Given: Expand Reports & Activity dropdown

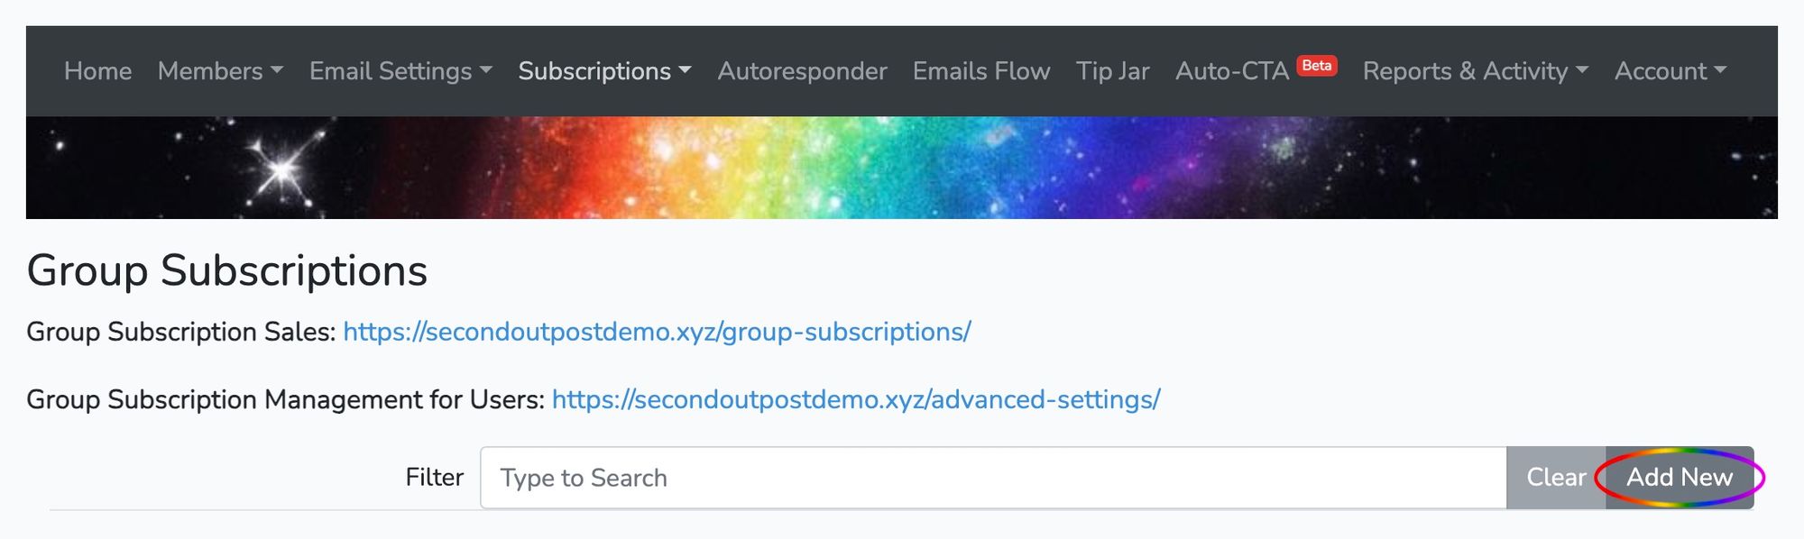Looking at the screenshot, I should (1476, 71).
